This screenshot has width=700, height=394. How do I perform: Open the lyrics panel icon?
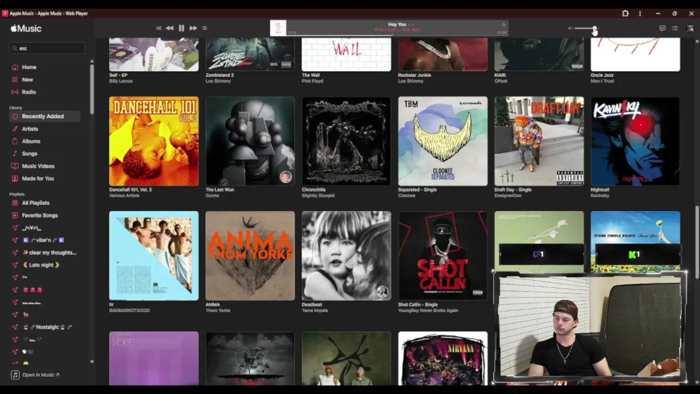[x=662, y=28]
